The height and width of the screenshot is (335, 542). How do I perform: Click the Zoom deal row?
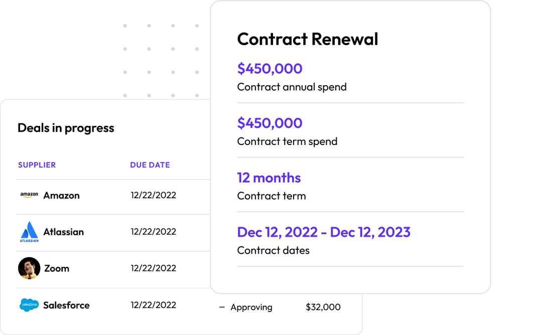[100, 268]
